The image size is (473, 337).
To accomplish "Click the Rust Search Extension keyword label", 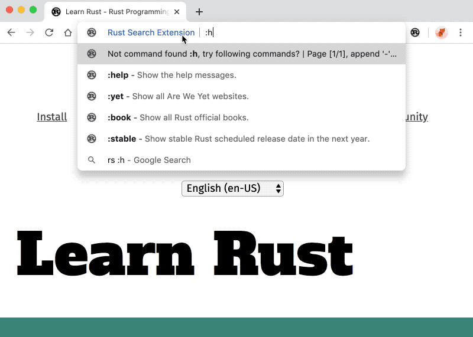I will coord(151,32).
